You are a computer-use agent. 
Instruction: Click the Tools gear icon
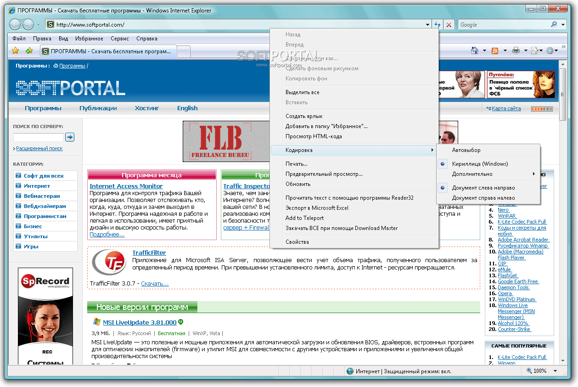(x=550, y=50)
